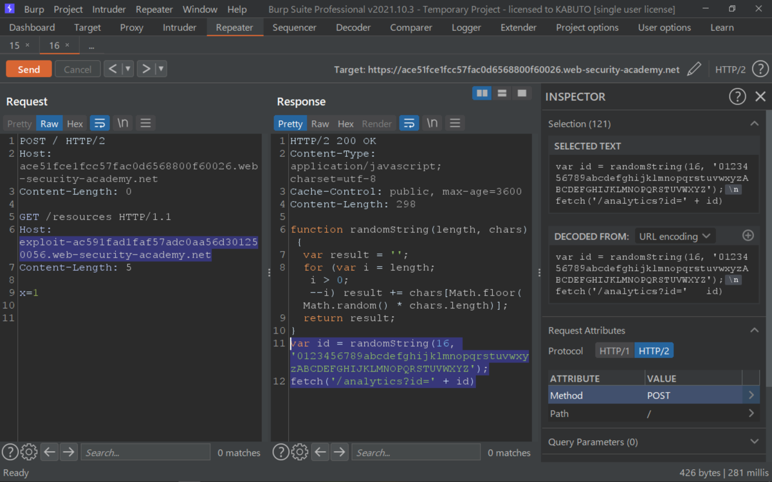The width and height of the screenshot is (772, 482).
Task: Switch to combined tabbed layout view
Action: tap(522, 93)
